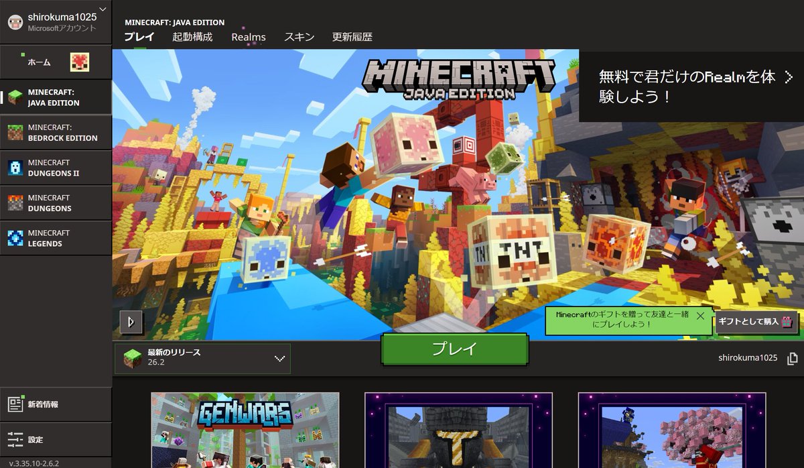Click the MINECRAFT: BEDROCK EDITION sidebar label
Viewport: 804px width, 468px height.
62,133
